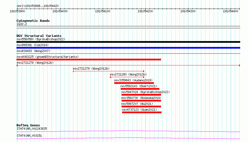Open the esv3560730 (Boomsma2014) variant label
248x142 pixels.
coord(141,98)
